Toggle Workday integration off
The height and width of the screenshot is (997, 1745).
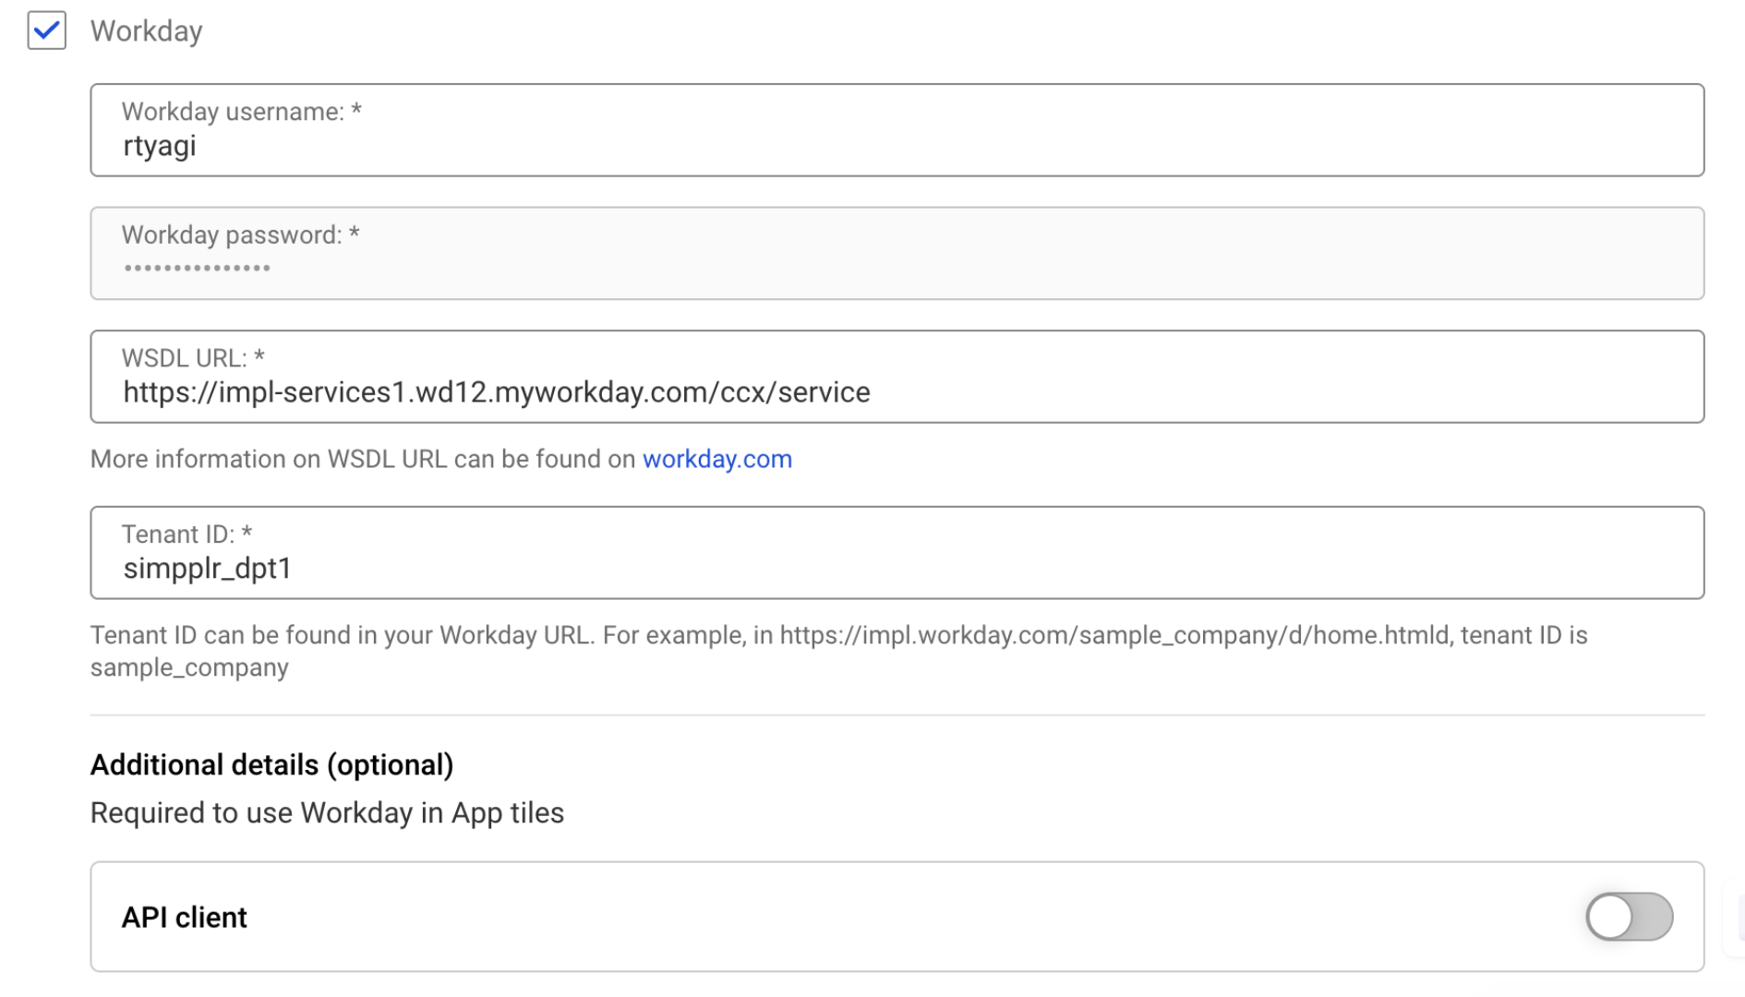coord(45,30)
